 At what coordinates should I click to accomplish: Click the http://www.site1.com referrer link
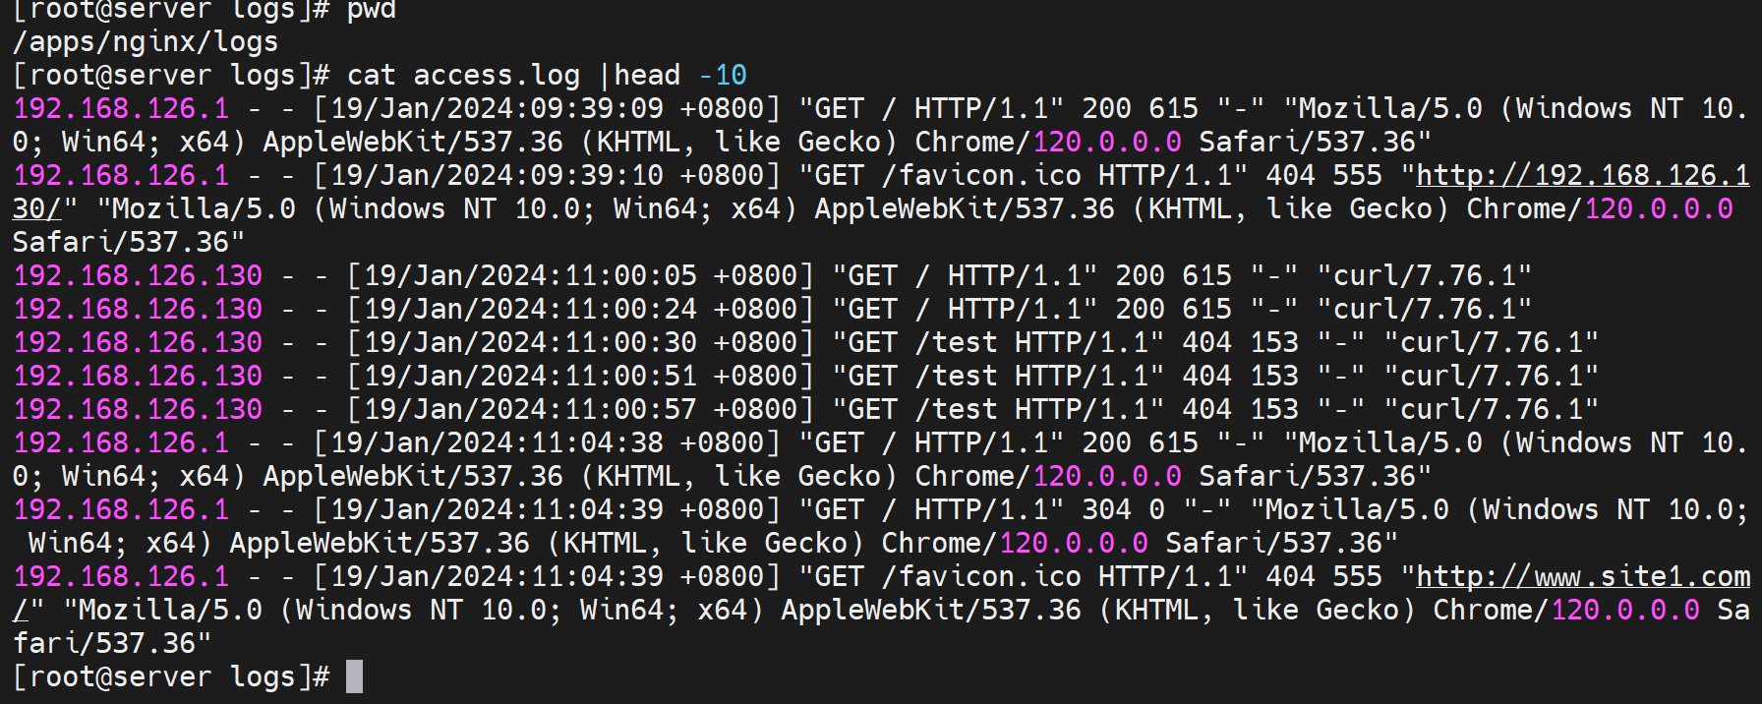(x=1583, y=577)
